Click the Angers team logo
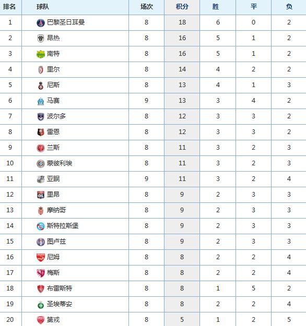 [x=41, y=39]
